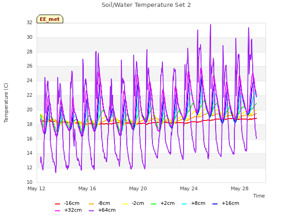Click the 22 y-axis tick label
This screenshot has height=219, width=293.
[x=29, y=95]
